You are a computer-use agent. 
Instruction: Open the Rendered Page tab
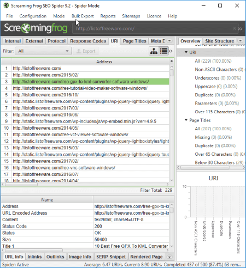147,257
